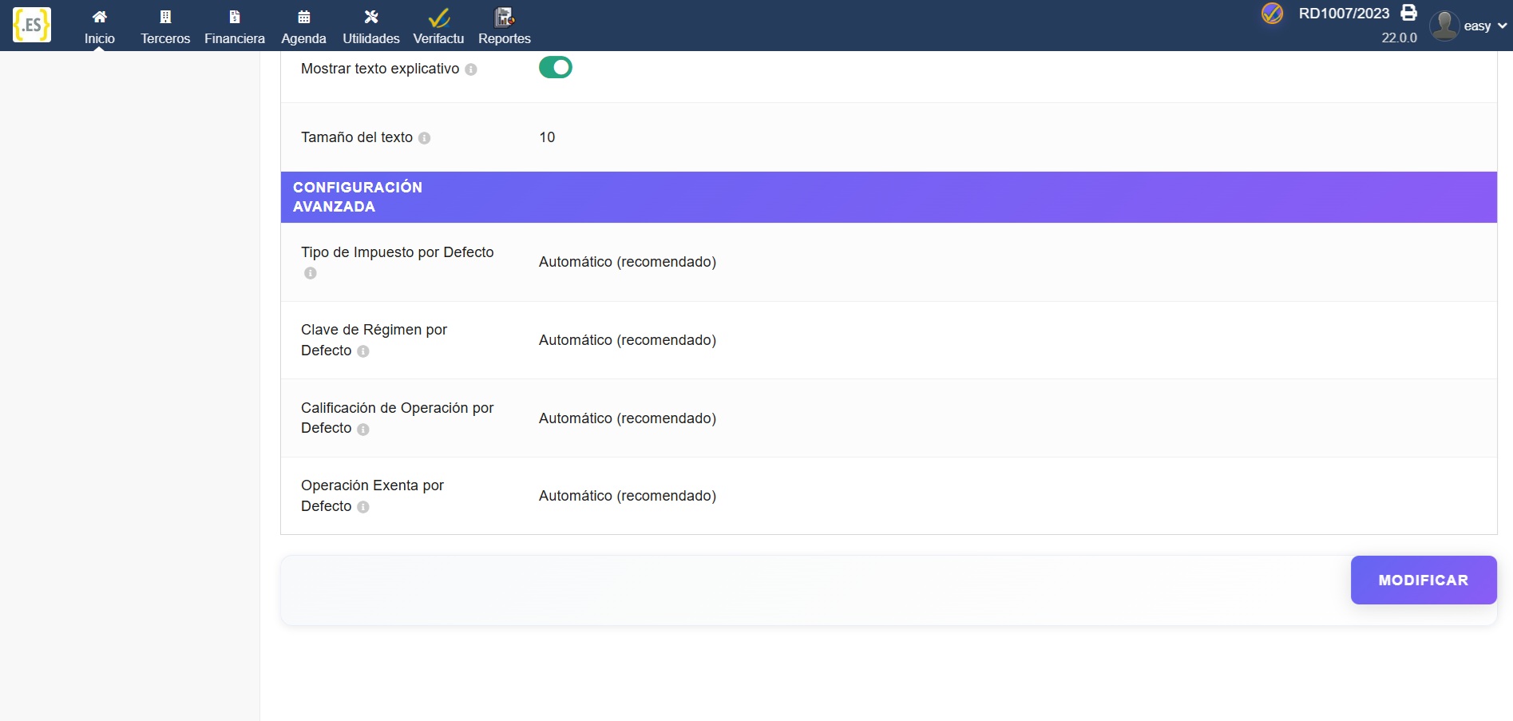The height and width of the screenshot is (721, 1513).
Task: Click info icon under Tipo de Impuesto
Action: [311, 273]
